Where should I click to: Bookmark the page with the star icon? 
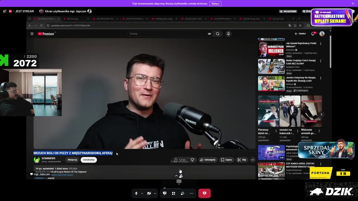click(300, 25)
